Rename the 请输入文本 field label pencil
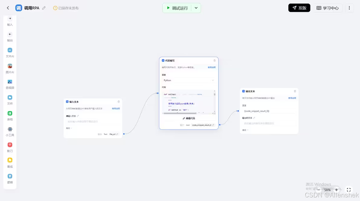Screen dimensions: 360x201 click(x=78, y=116)
